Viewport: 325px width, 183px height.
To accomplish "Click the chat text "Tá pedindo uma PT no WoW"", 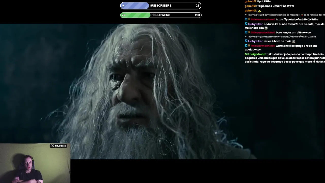I will coord(275,6).
